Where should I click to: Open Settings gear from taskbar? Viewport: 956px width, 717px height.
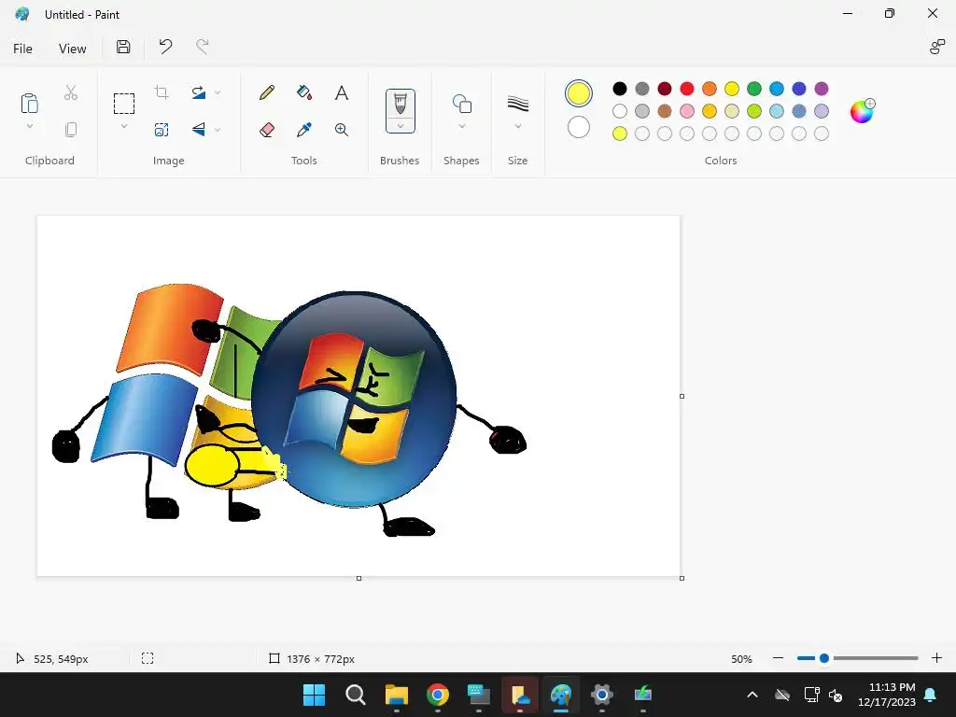pyautogui.click(x=602, y=695)
